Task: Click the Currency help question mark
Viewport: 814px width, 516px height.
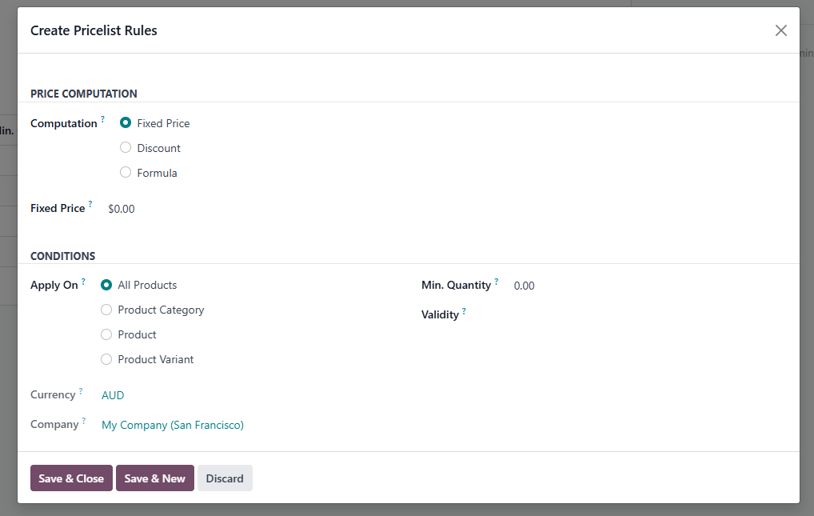Action: point(81,391)
